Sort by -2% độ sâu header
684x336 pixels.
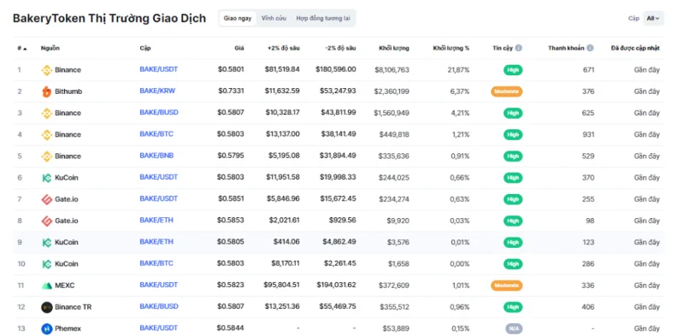coord(339,48)
